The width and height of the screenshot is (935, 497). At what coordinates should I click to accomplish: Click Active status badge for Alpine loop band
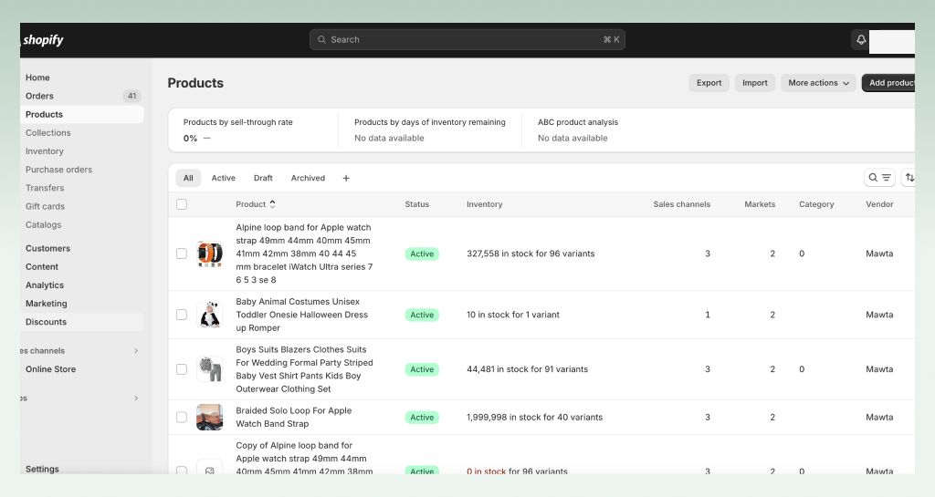(422, 254)
